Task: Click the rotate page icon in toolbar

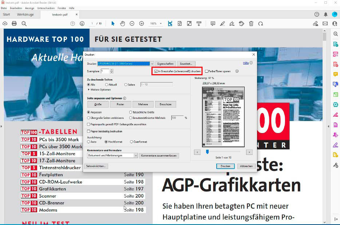Action: click(261, 24)
